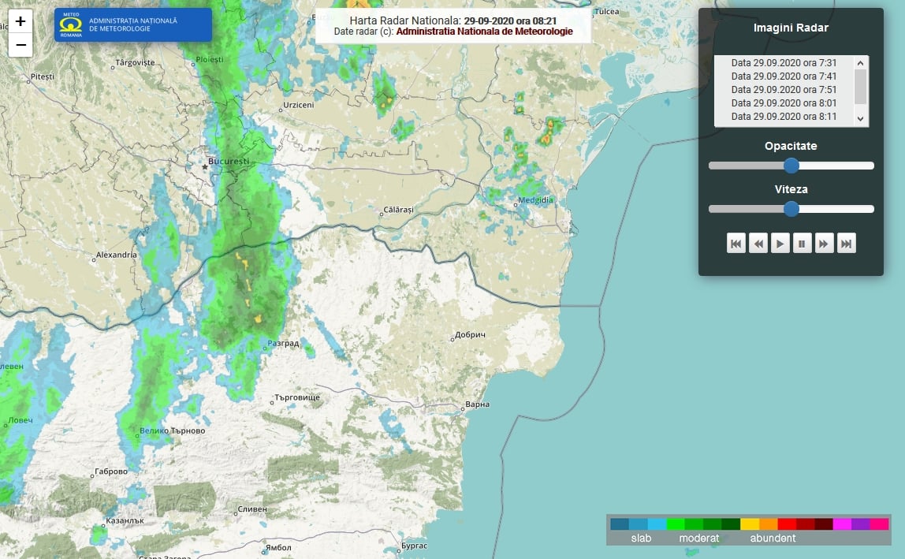Select radar image 29.09.2020 ora 7:41
905x559 pixels.
point(784,76)
